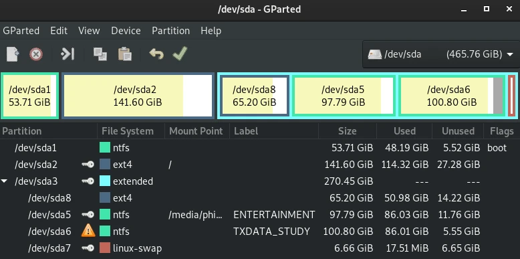Click the 14.22 GiB unused value
Screen dimensions: 520x259
click(x=459, y=198)
